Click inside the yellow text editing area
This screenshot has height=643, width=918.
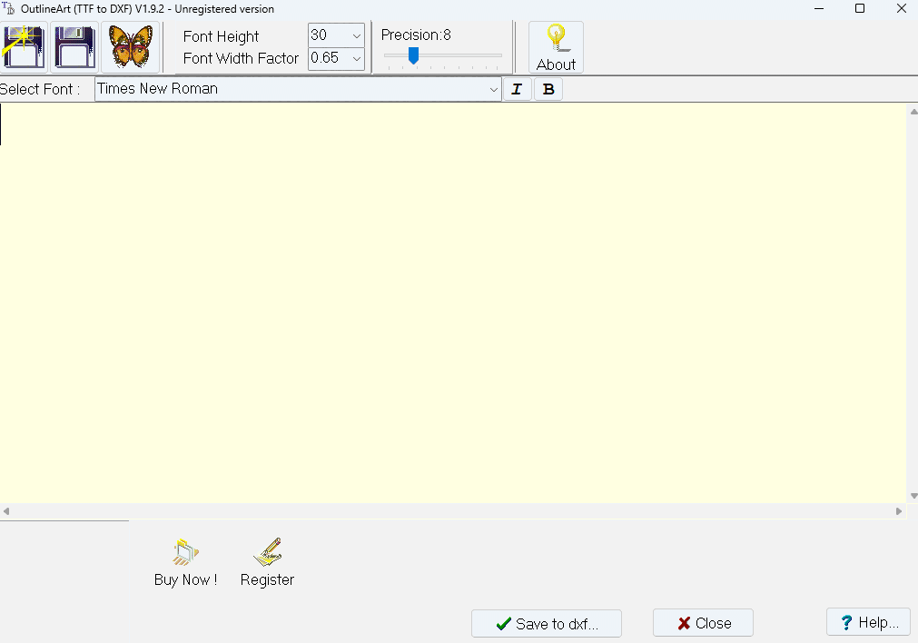pos(454,300)
